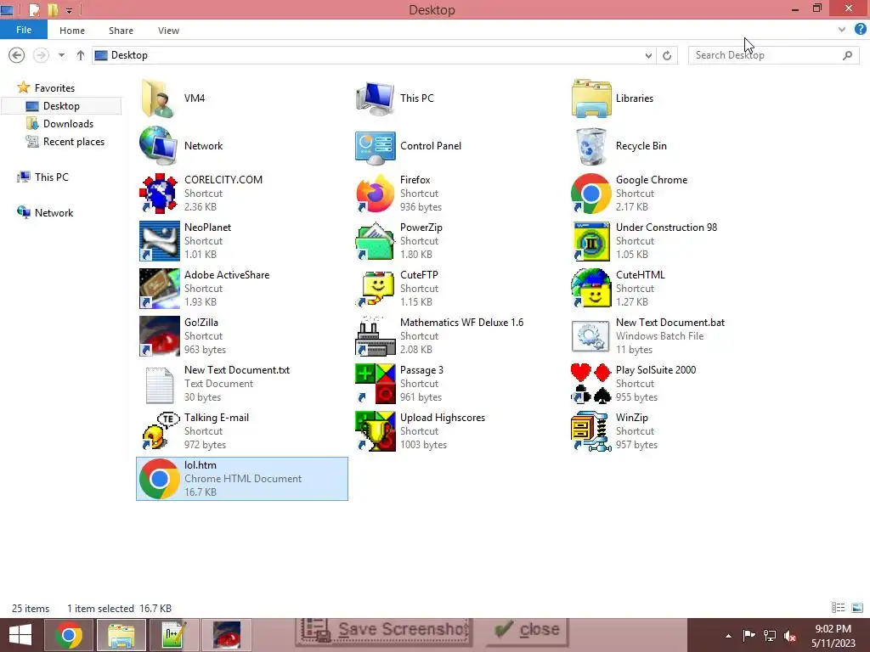Open the View ribbon tab
870x652 pixels.
pyautogui.click(x=168, y=31)
